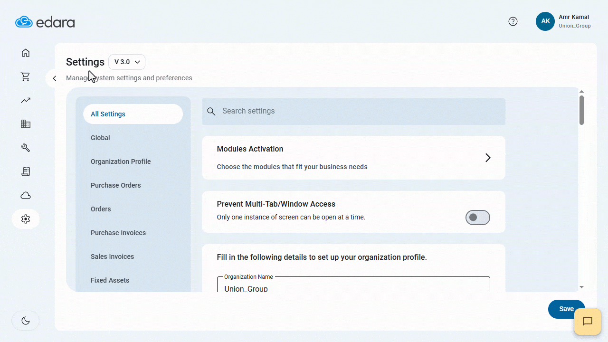Click the Settings page heading
This screenshot has width=608, height=342.
click(x=85, y=62)
